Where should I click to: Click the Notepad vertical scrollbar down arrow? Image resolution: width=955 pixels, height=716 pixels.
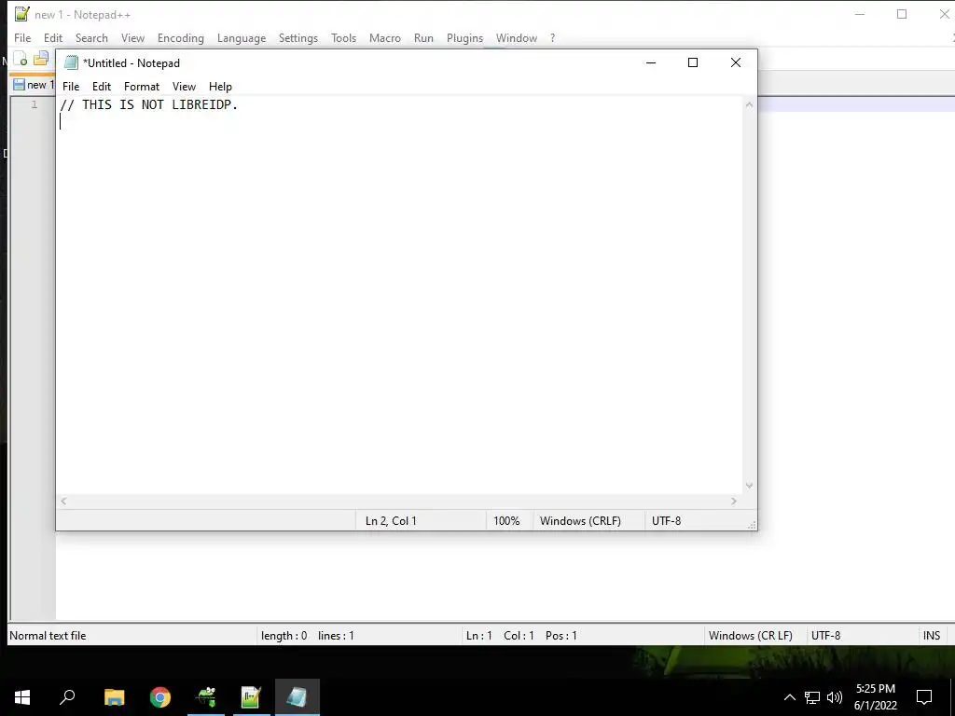(x=749, y=486)
